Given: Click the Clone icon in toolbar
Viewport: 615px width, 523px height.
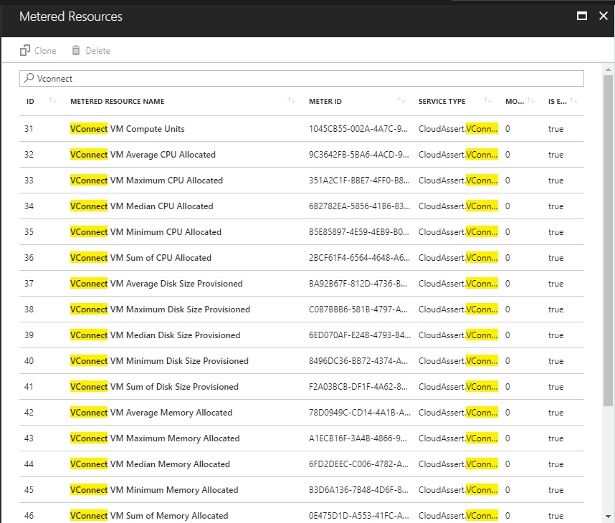Looking at the screenshot, I should point(25,51).
